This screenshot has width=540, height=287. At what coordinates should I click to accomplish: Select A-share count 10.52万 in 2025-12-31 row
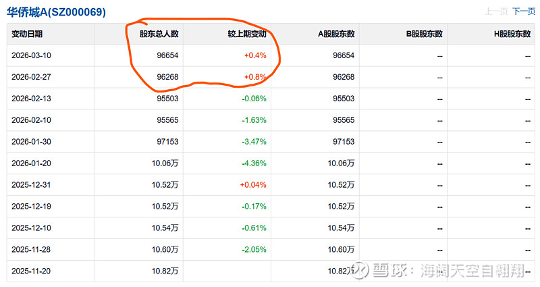[x=341, y=184]
